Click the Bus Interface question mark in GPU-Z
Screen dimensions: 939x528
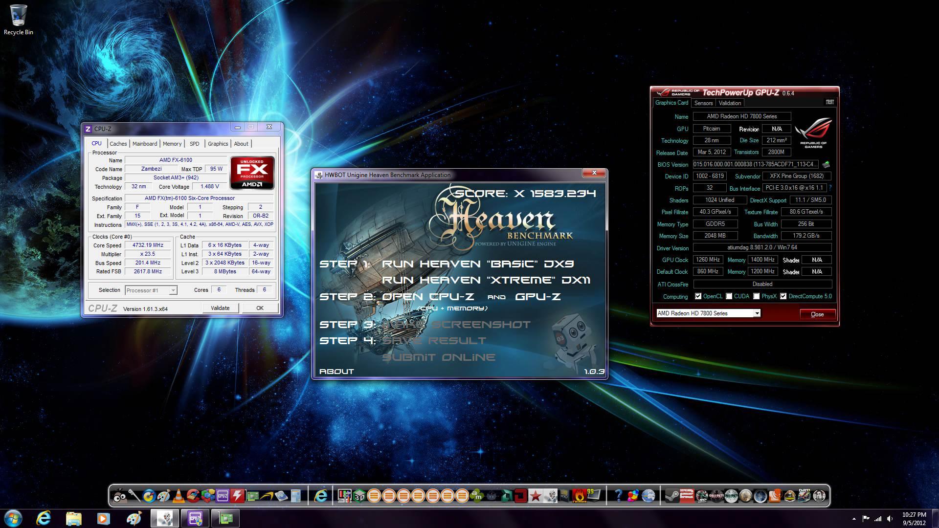830,188
